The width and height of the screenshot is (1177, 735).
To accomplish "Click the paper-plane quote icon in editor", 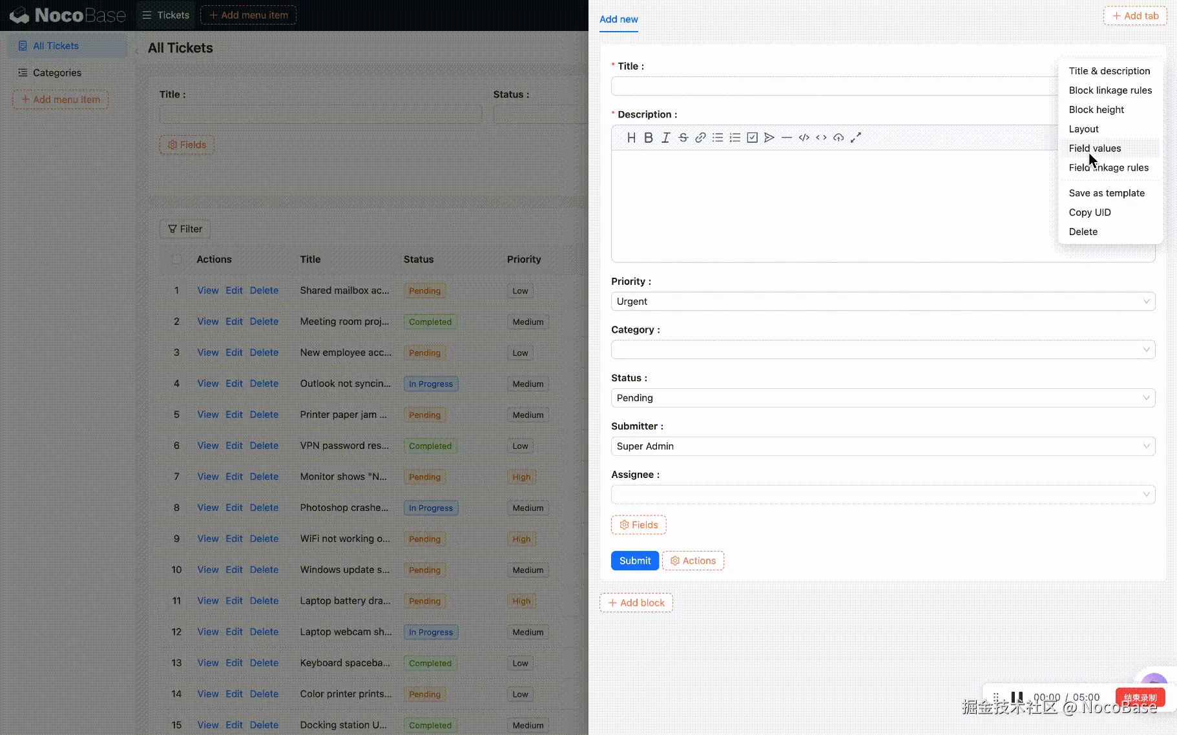I will (x=769, y=138).
